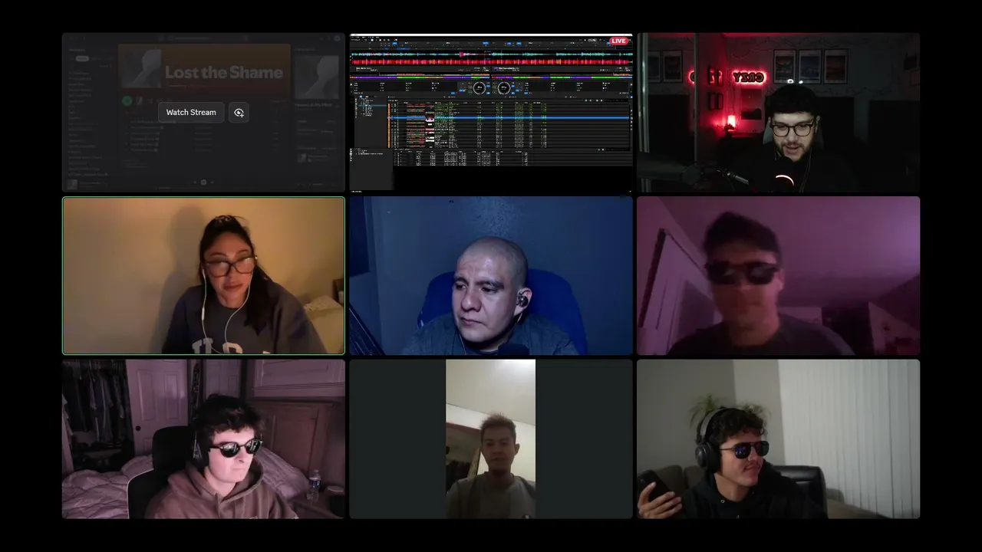The image size is (982, 552).
Task: Select the tile of person in tan hoodie
Action: coord(203,439)
